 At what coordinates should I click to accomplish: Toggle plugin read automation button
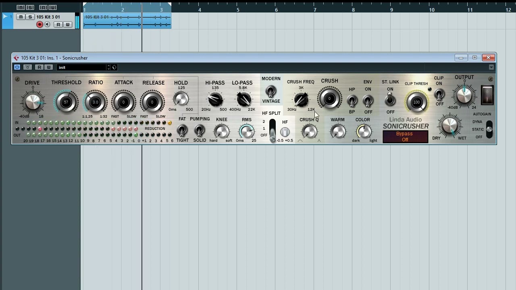click(x=39, y=67)
